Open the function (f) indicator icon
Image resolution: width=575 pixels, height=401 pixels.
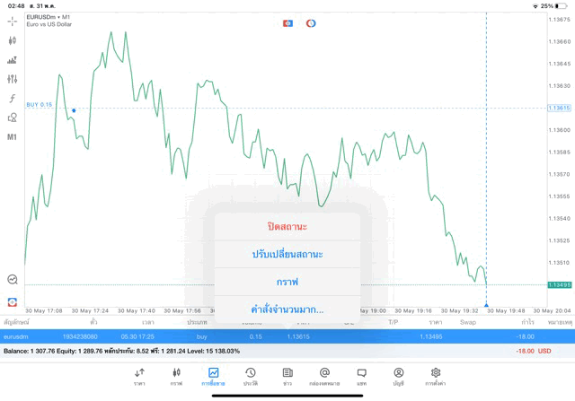coord(13,98)
